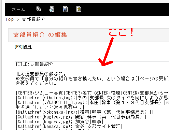
Task: Click the 支部員紹介 の編集 heading
Action: point(40,35)
